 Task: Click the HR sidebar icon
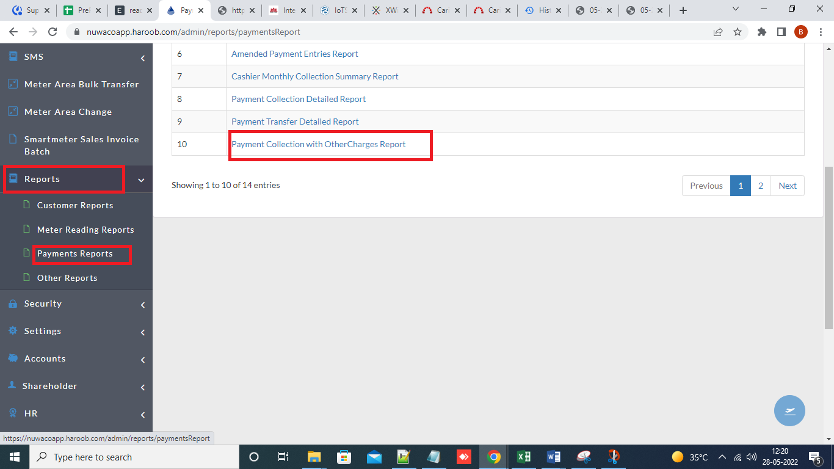coord(13,413)
